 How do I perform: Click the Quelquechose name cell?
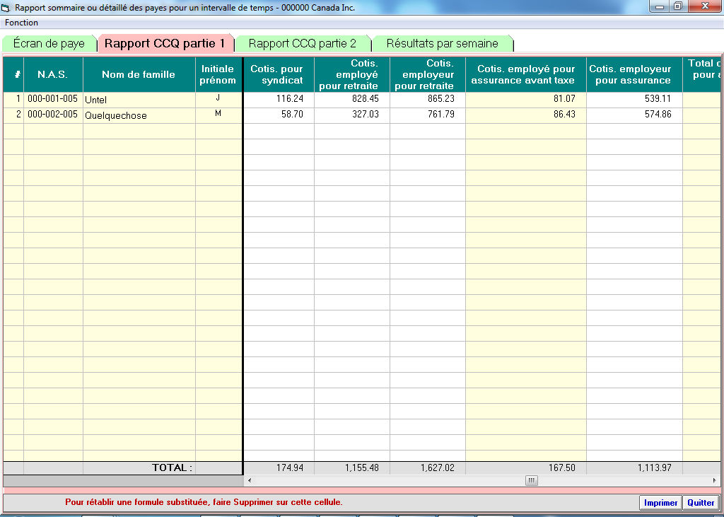139,115
